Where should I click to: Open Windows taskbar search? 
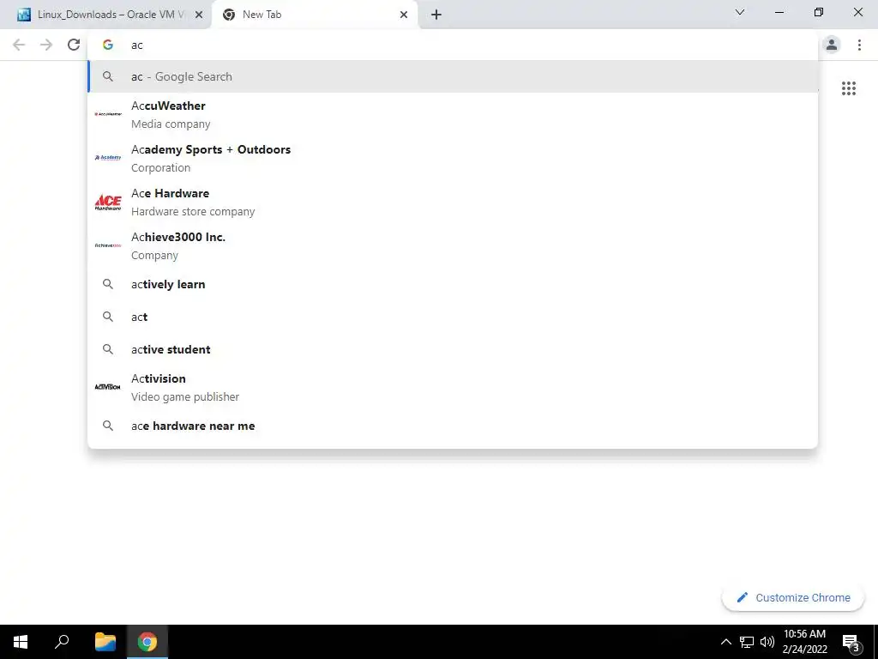tap(62, 642)
